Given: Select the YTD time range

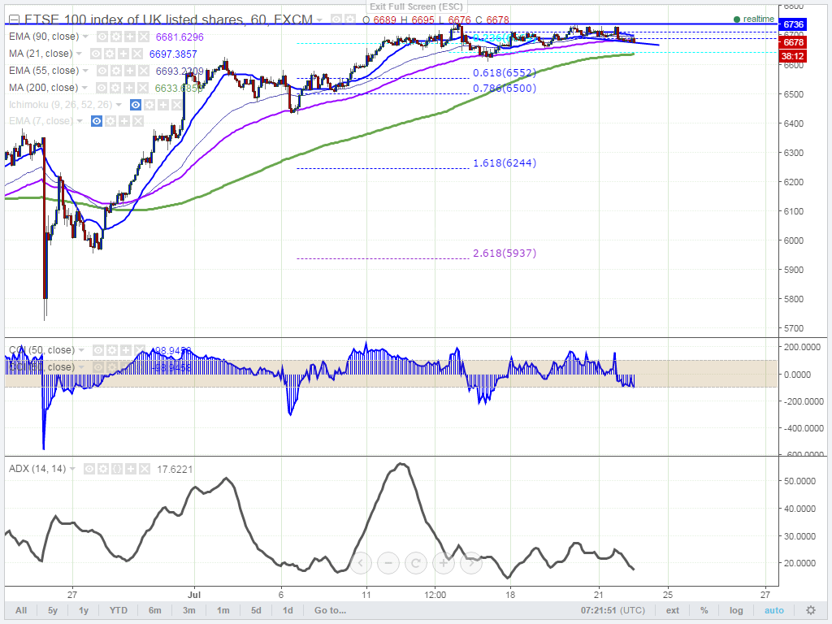Looking at the screenshot, I should 119,610.
